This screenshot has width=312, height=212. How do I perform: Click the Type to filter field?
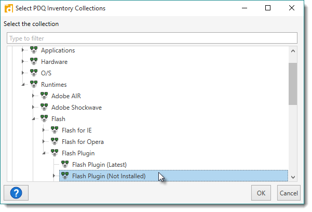[x=152, y=38]
